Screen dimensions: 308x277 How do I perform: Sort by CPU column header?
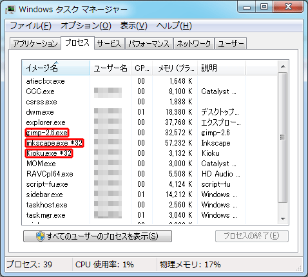click(142, 68)
